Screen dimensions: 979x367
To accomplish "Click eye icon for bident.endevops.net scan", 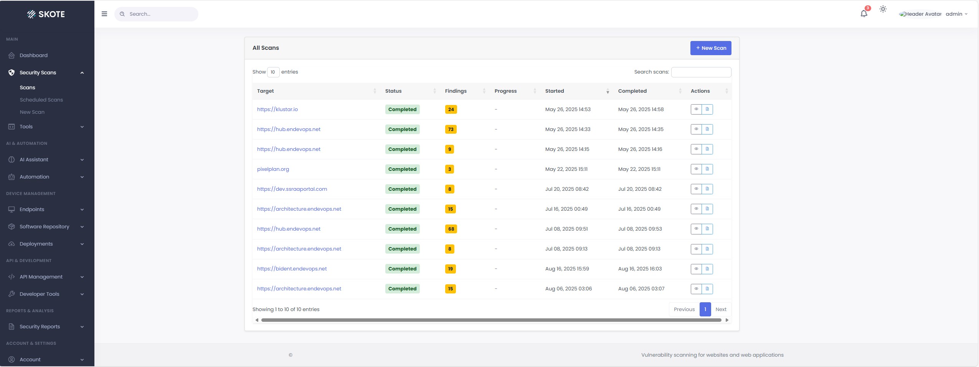I will pyautogui.click(x=696, y=269).
